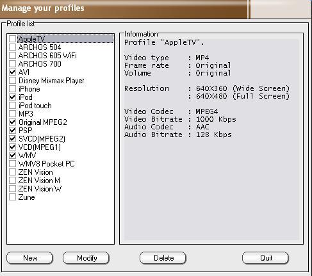
Task: Select the VCD(MPEG1) entry
Action: pos(40,147)
